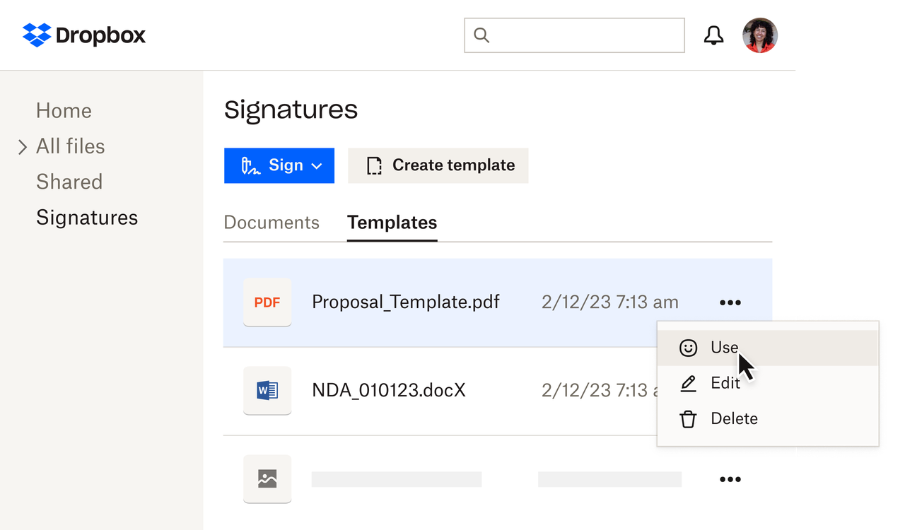Click the search magnifier icon

481,35
